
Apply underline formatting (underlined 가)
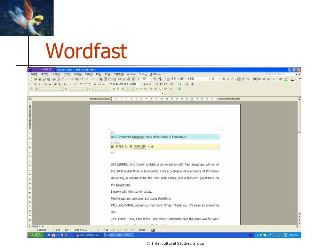pos(232,79)
